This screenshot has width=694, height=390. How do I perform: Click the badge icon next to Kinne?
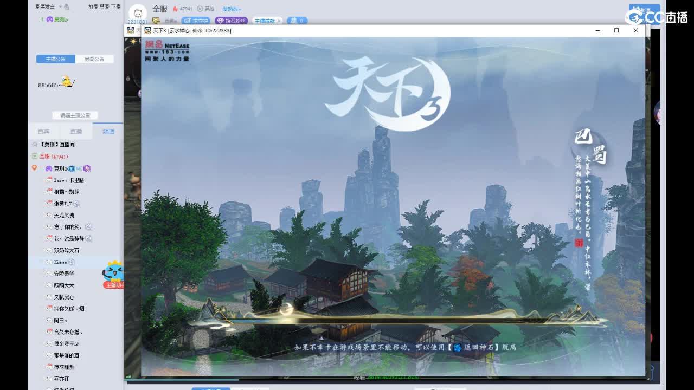coord(71,262)
